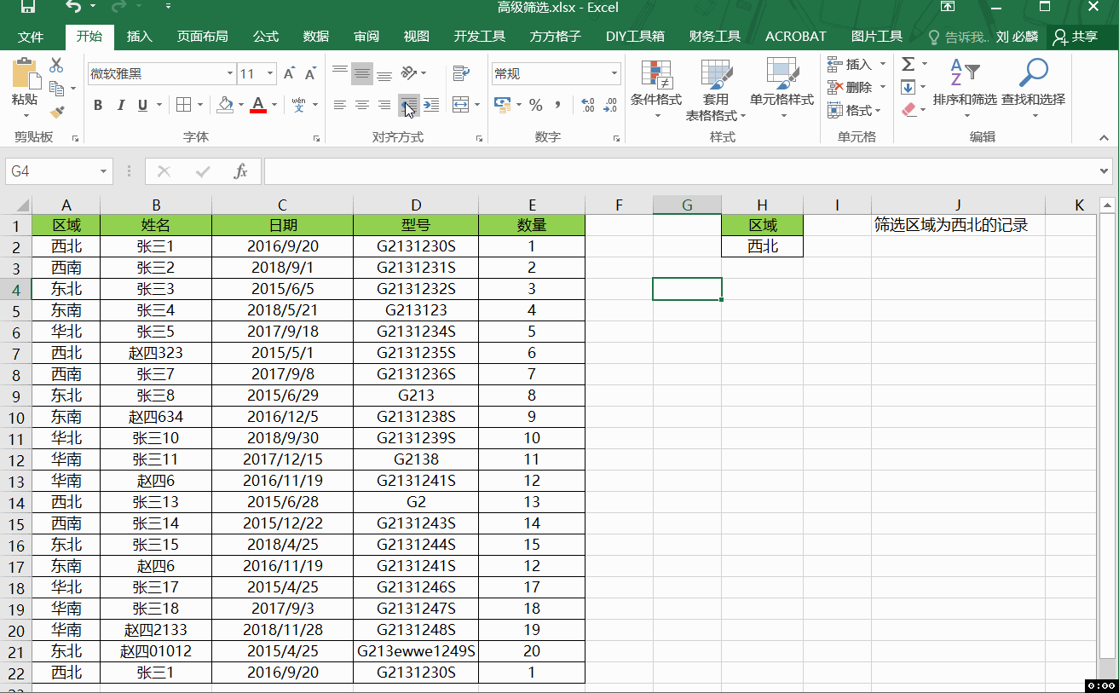This screenshot has height=693, width=1119.
Task: Open the Insert (插入) cells dropdown arrow
Action: point(883,65)
